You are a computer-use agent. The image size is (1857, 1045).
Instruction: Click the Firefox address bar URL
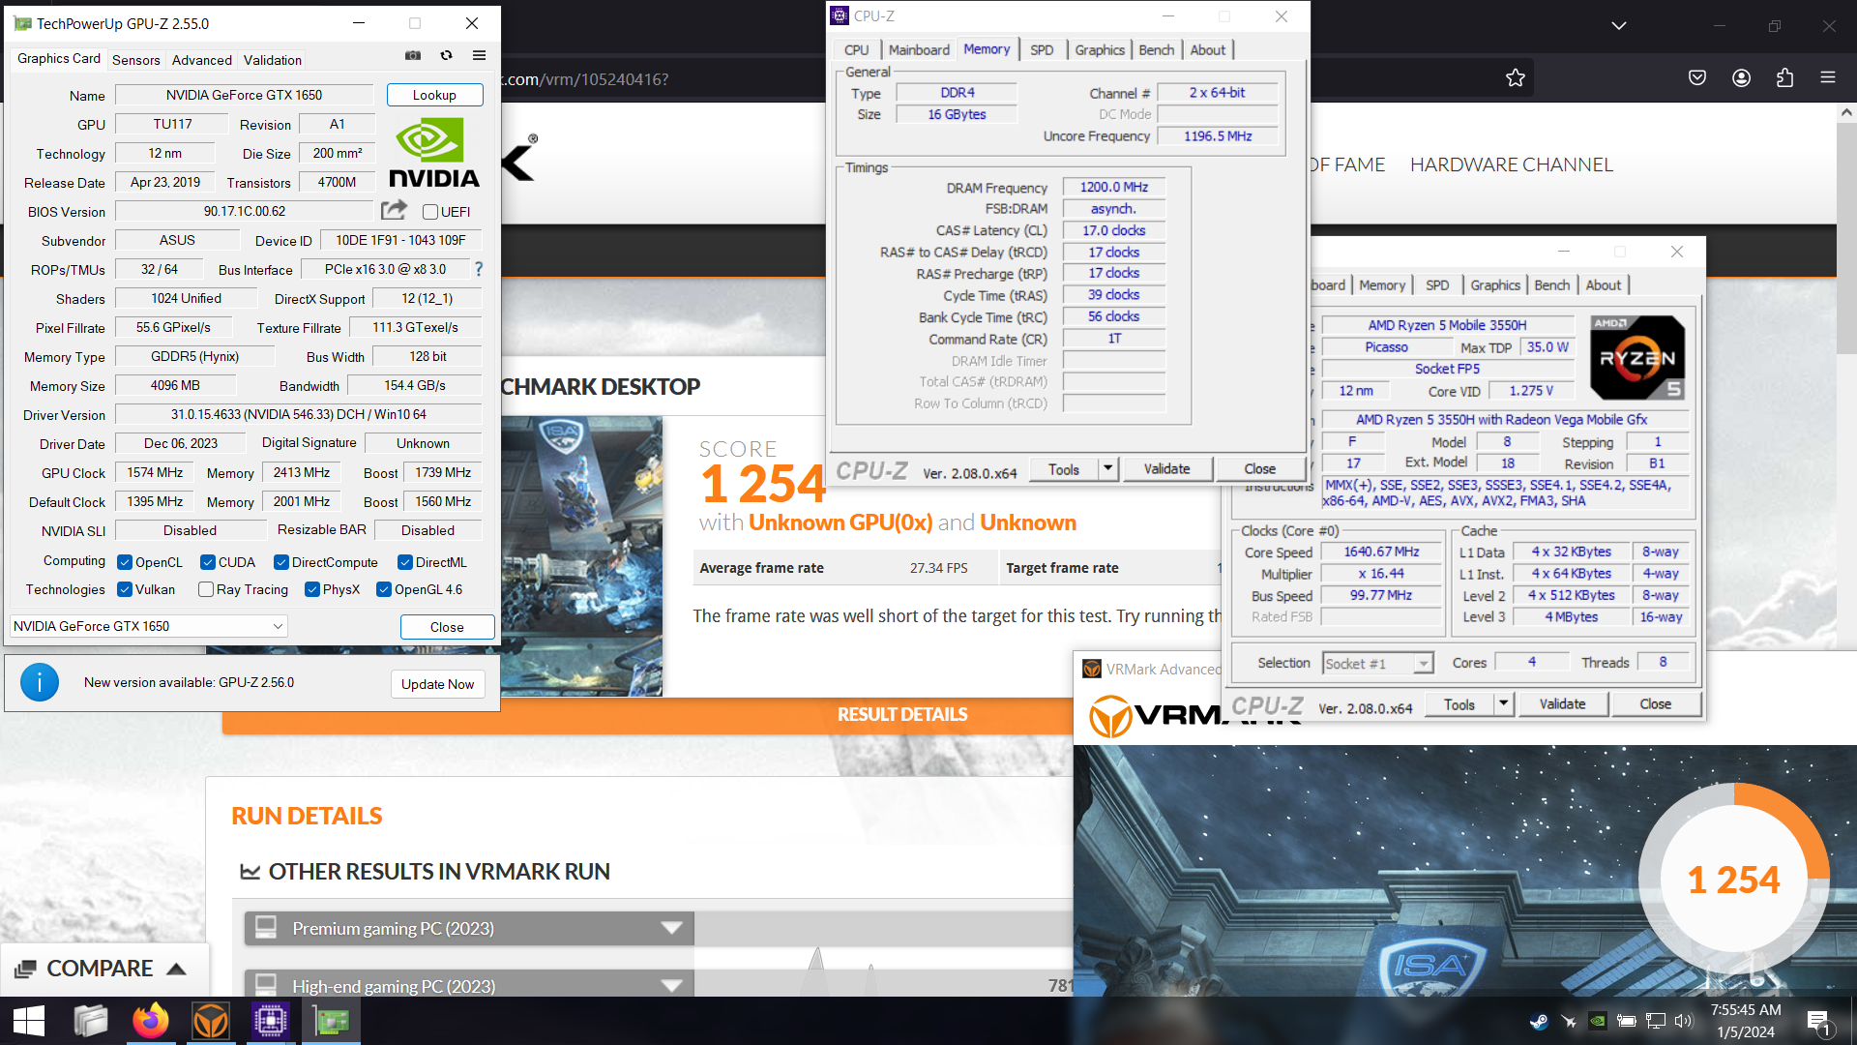pos(585,79)
